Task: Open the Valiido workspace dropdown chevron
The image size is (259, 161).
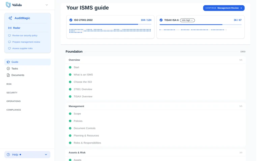Action: pyautogui.click(x=47, y=5)
